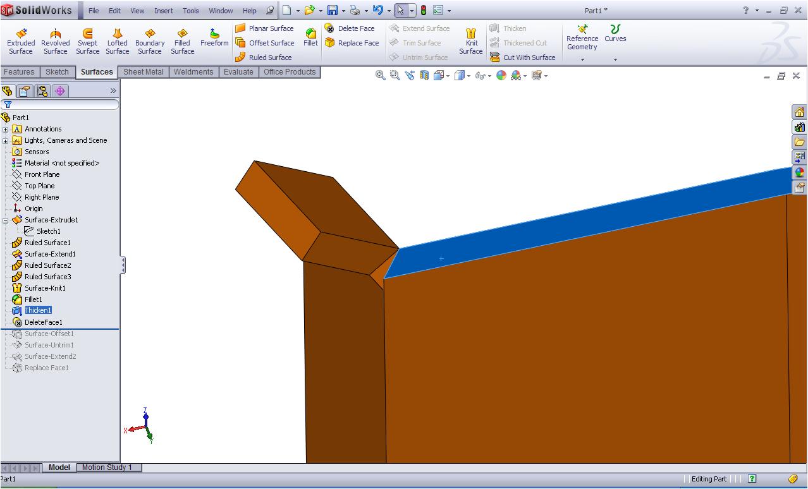Switch to the Sheet Metal tab

(x=143, y=72)
